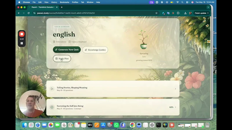Open the Tab menu

[x=82, y=2]
